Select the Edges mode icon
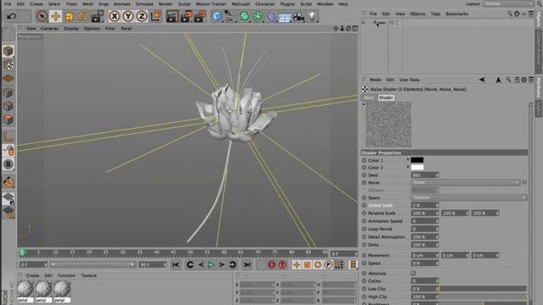Image resolution: width=543 pixels, height=305 pixels. (x=8, y=106)
